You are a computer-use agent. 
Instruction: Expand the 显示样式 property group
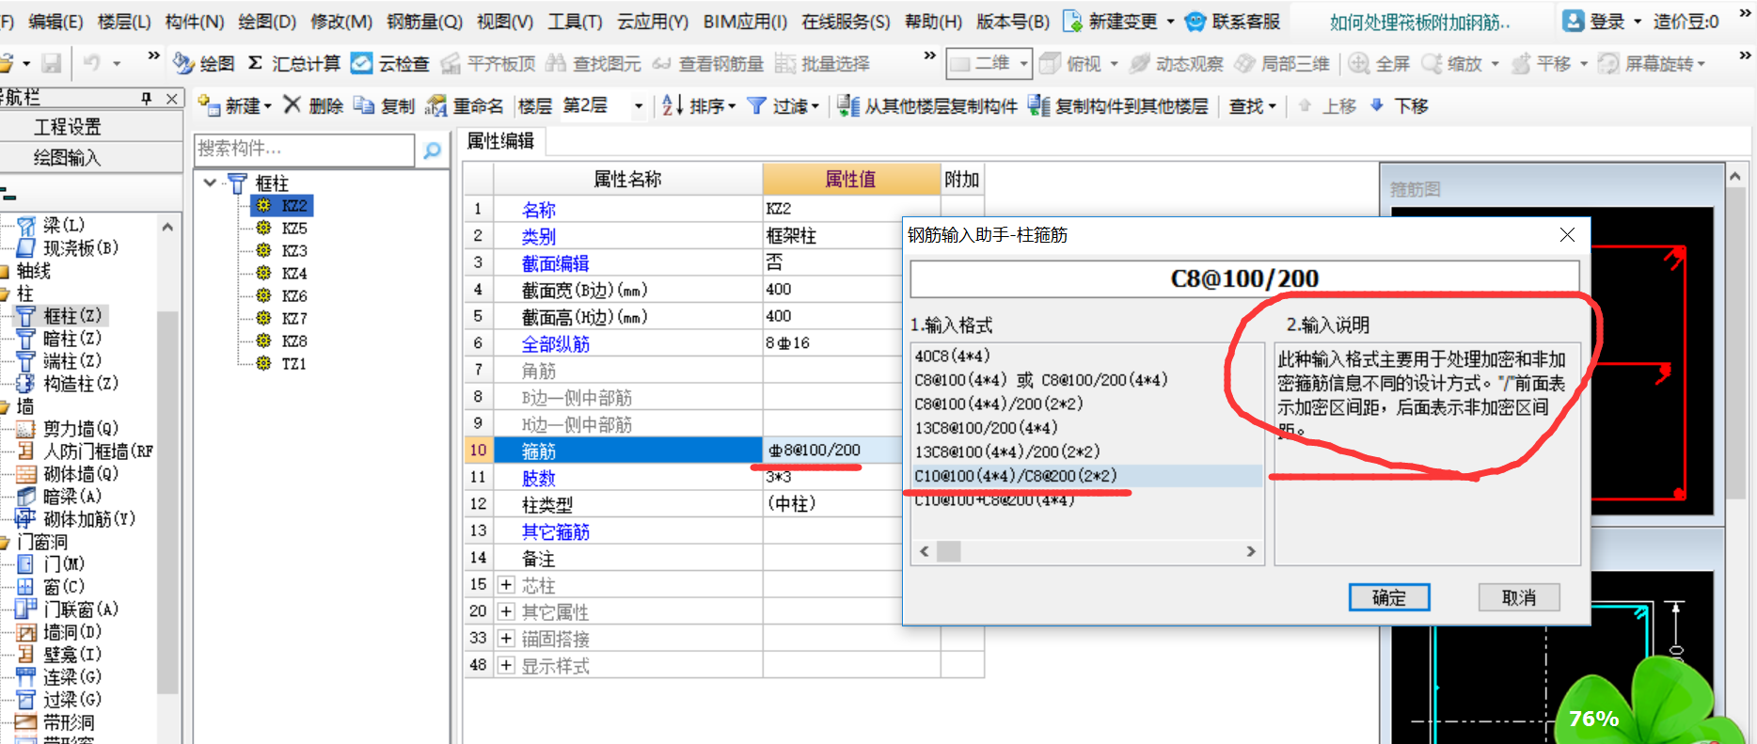click(x=506, y=666)
